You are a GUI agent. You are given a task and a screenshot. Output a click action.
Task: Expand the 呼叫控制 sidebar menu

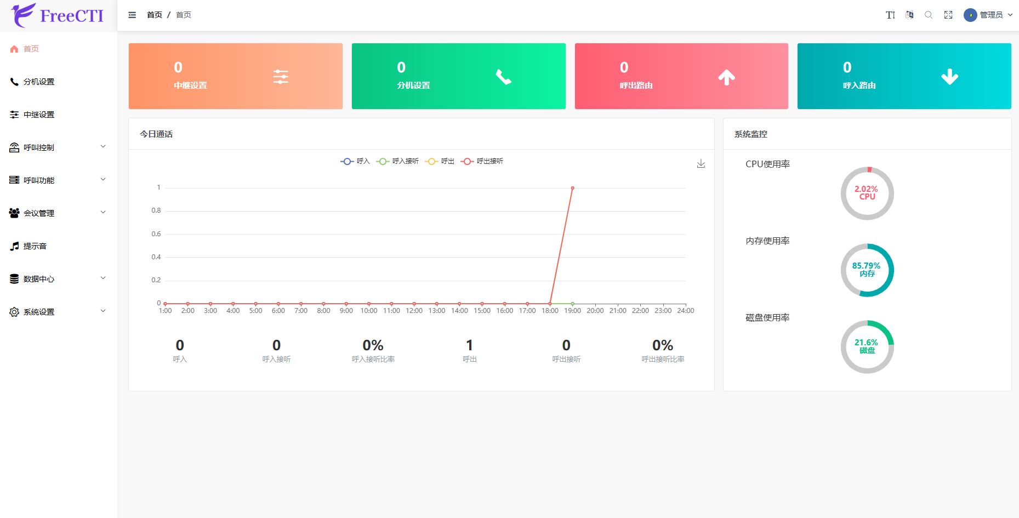click(x=58, y=147)
